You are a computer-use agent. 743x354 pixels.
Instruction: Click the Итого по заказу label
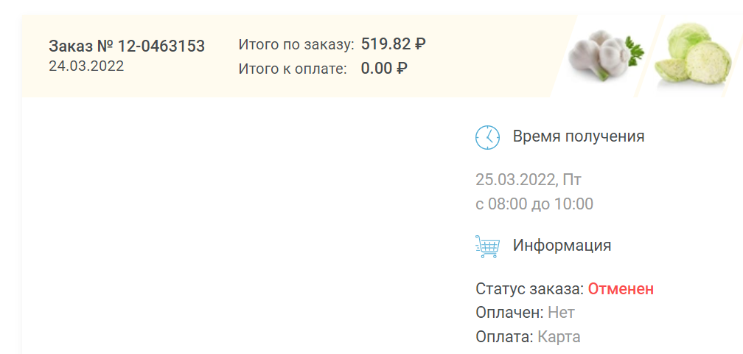tap(296, 44)
